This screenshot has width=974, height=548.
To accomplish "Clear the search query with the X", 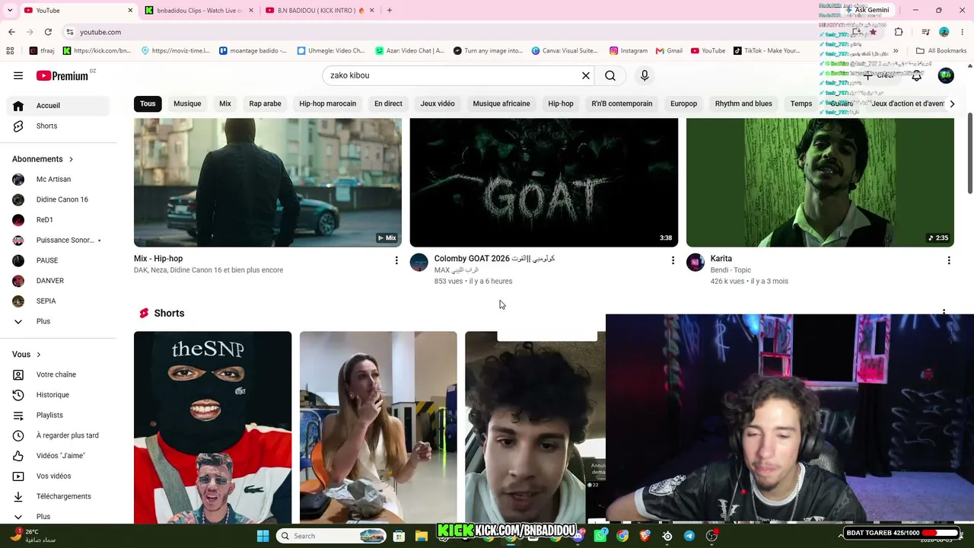I will point(586,75).
